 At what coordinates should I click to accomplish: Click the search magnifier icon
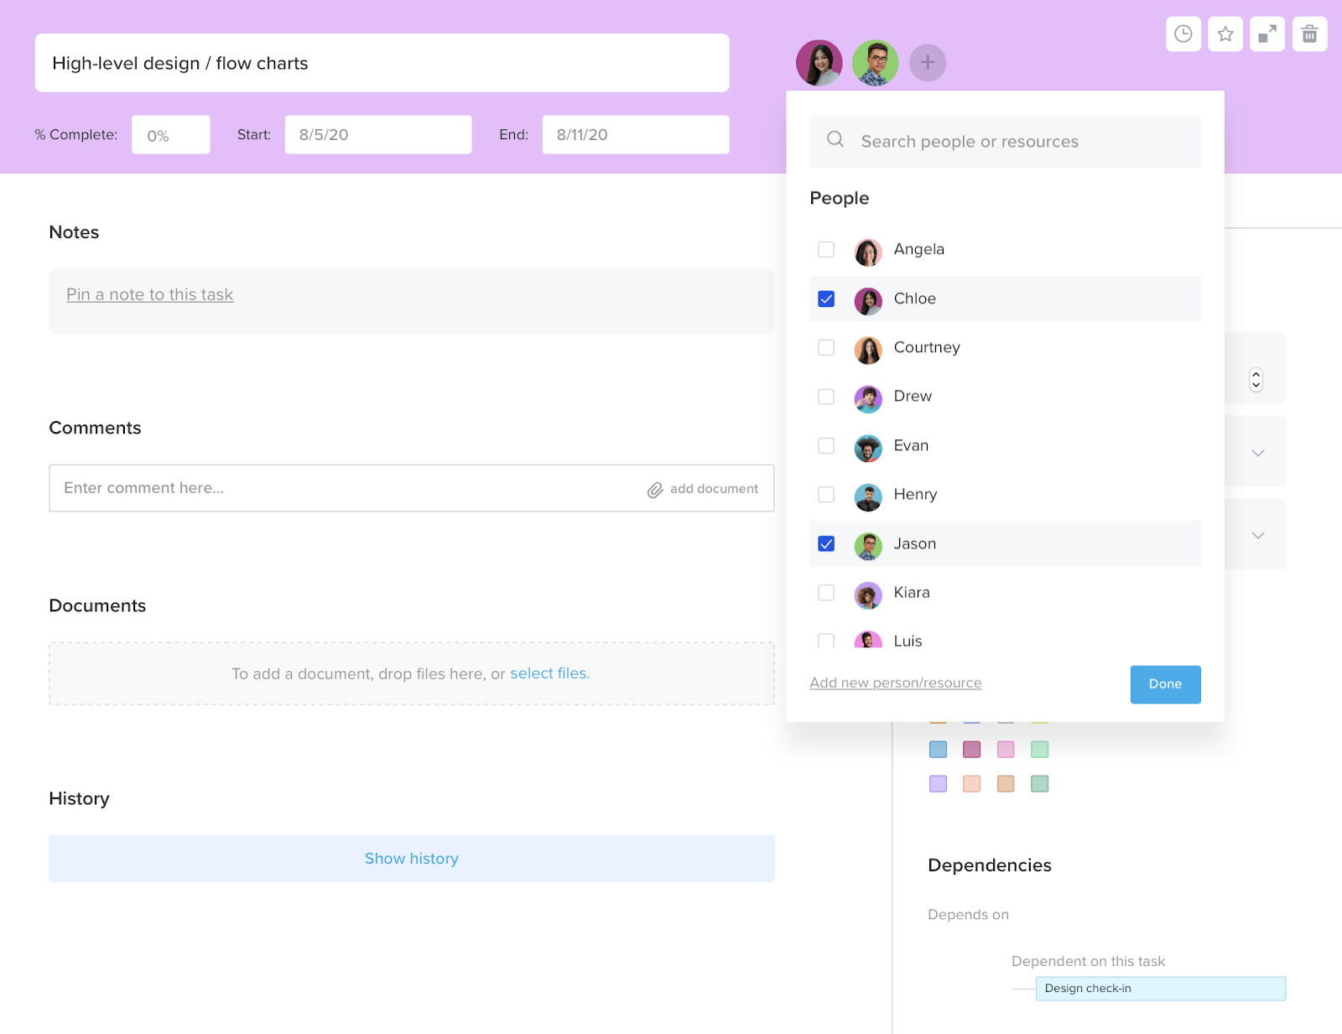point(835,140)
